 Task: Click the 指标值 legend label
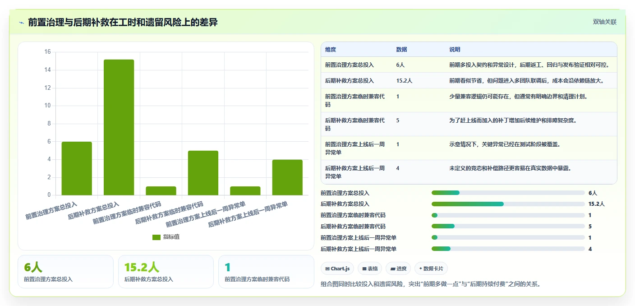171,237
